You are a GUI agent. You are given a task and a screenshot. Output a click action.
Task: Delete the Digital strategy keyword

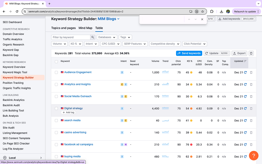pos(251,109)
